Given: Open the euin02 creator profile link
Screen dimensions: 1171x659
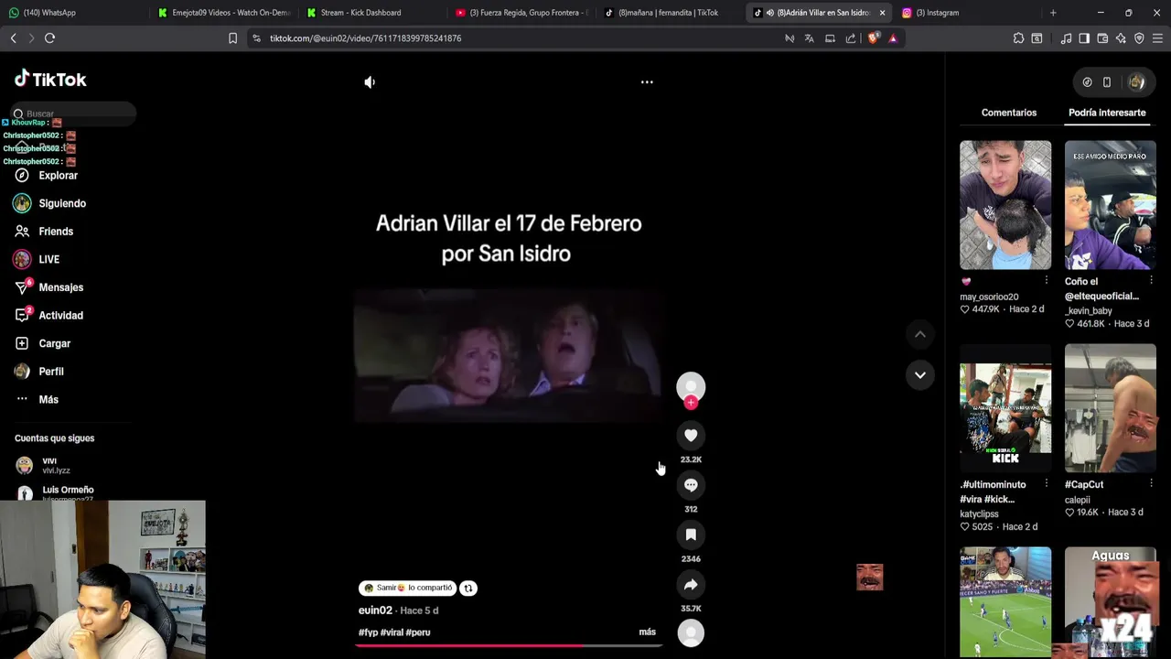Looking at the screenshot, I should point(375,610).
